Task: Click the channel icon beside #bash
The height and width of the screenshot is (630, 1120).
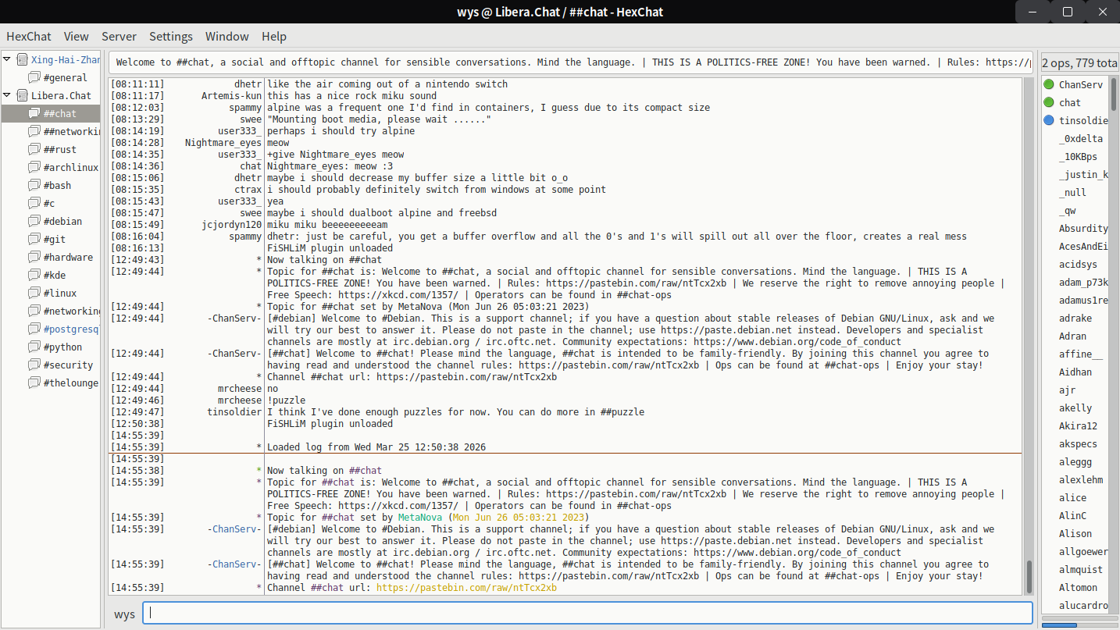Action: (x=34, y=185)
